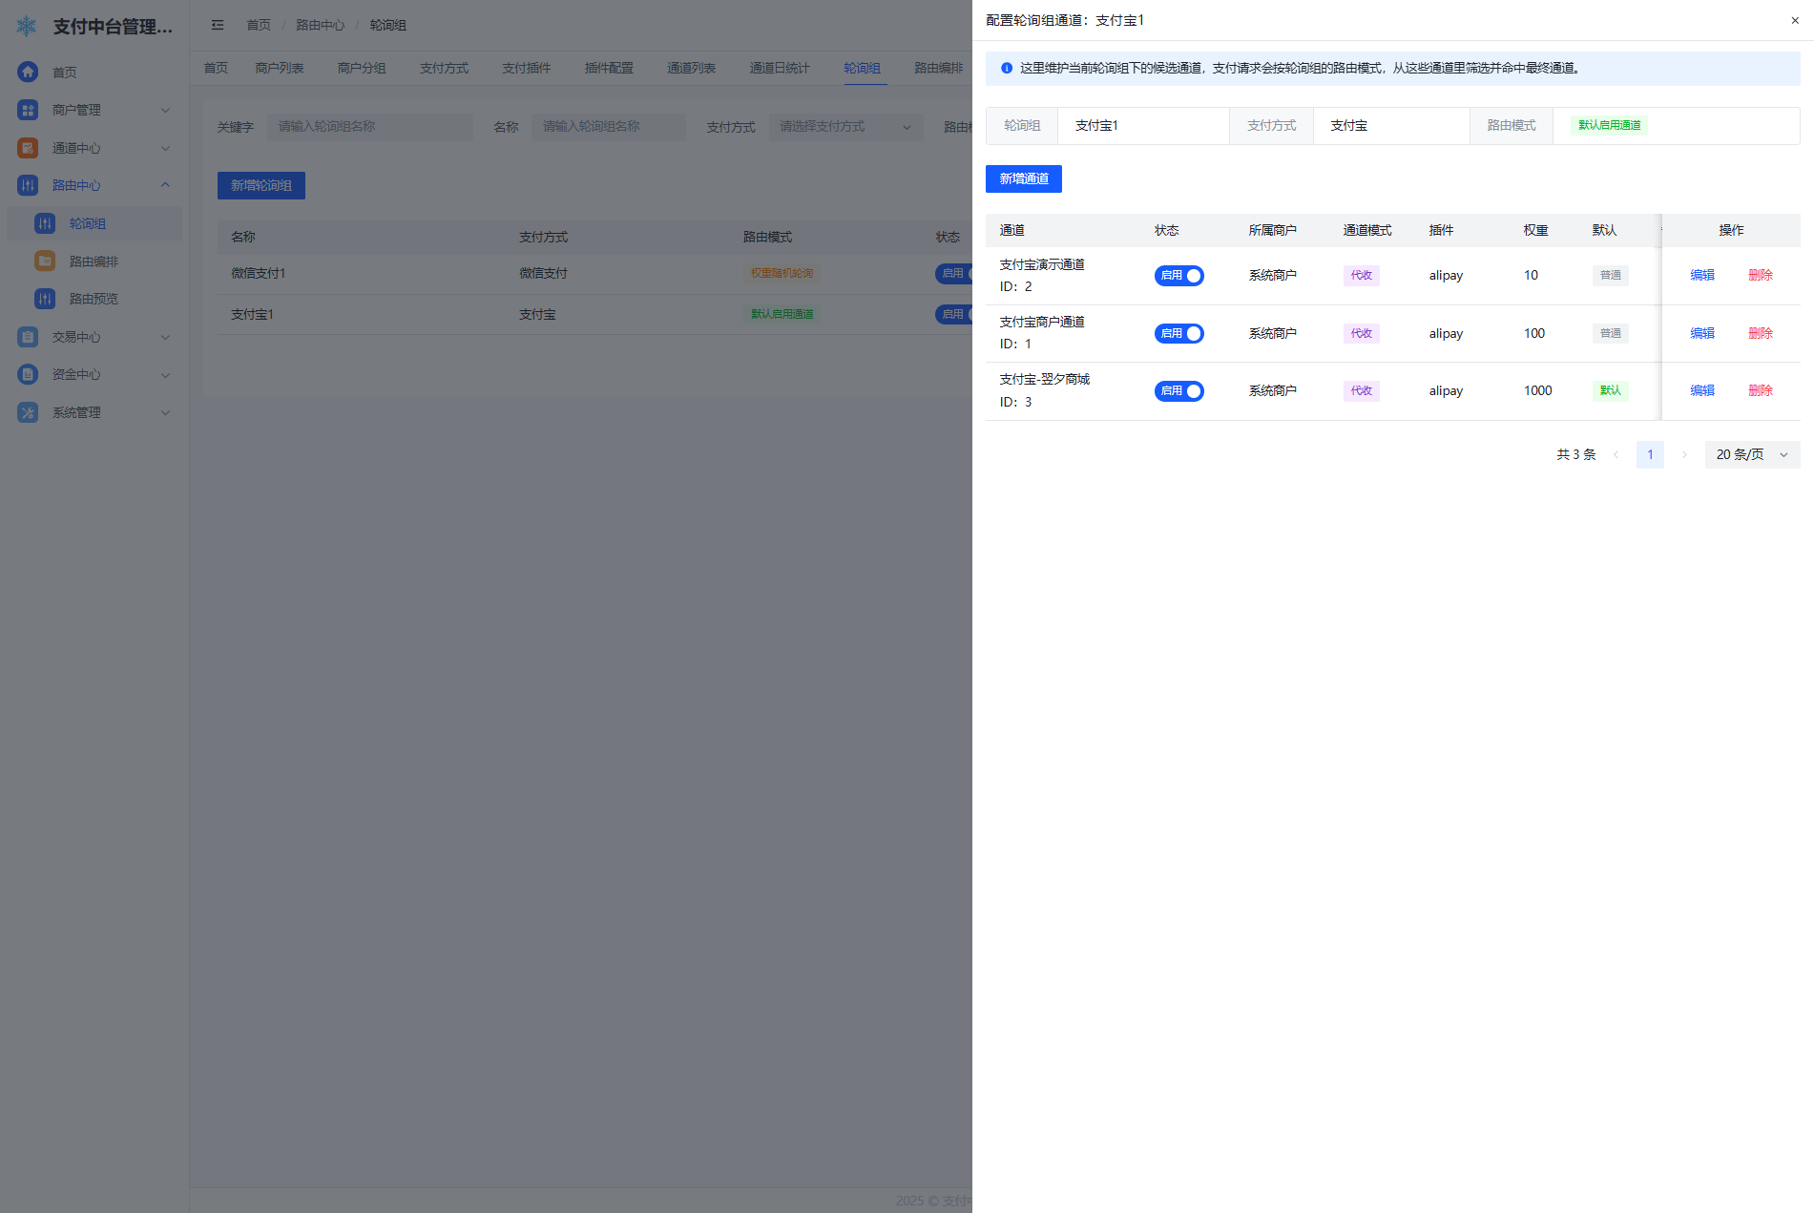Turn off the 支付宝-翌夕商城 status switch
The height and width of the screenshot is (1213, 1814).
point(1178,391)
